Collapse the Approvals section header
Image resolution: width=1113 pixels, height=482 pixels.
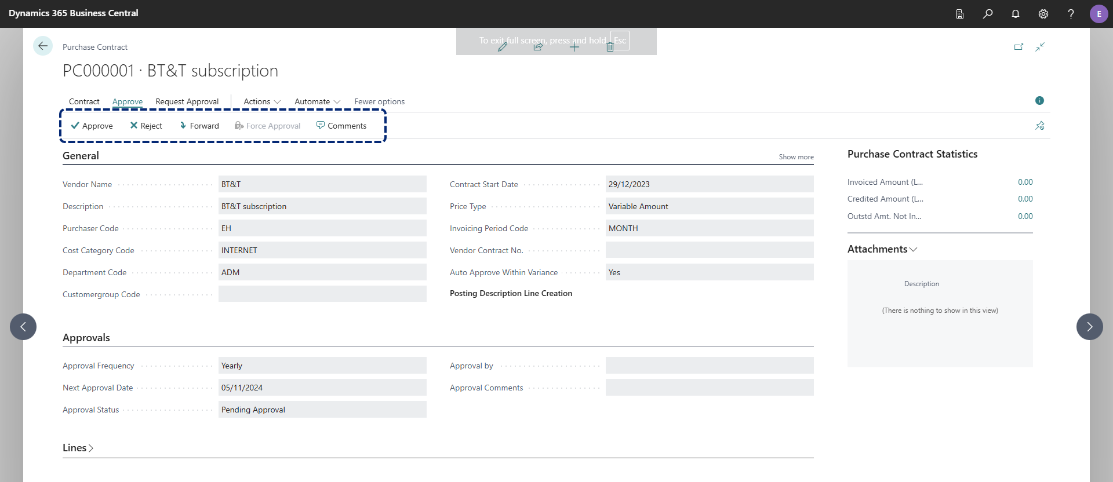pyautogui.click(x=86, y=338)
